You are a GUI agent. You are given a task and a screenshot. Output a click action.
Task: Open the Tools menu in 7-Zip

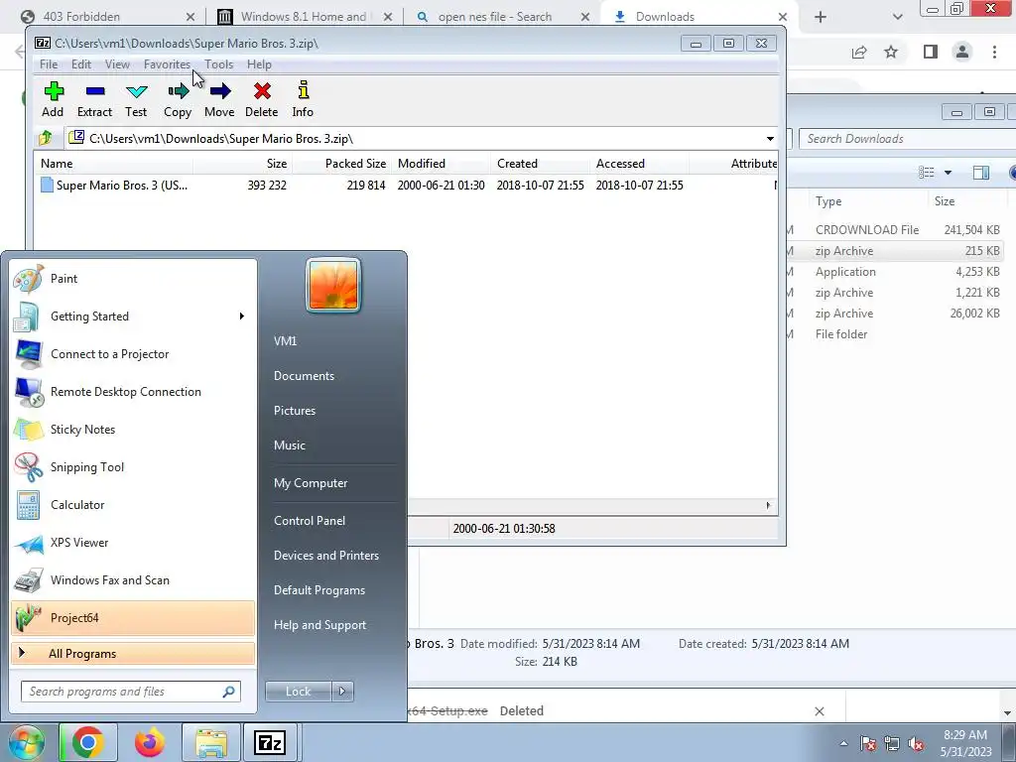(x=219, y=64)
